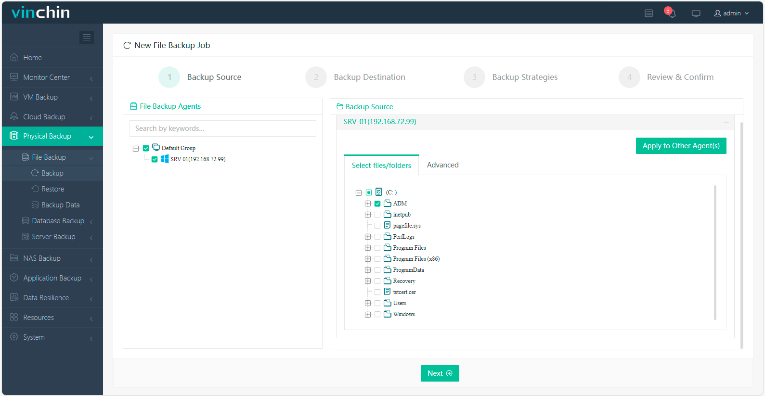Click step 3 Backup Strategies

(x=511, y=77)
